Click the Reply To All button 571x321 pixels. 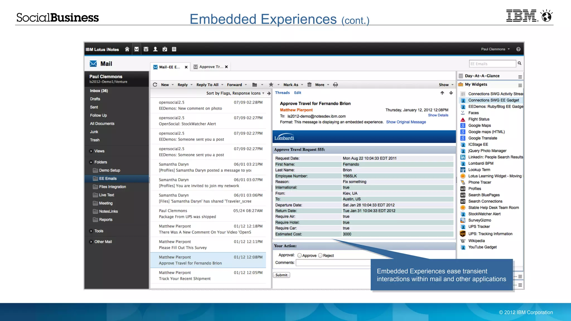[207, 85]
